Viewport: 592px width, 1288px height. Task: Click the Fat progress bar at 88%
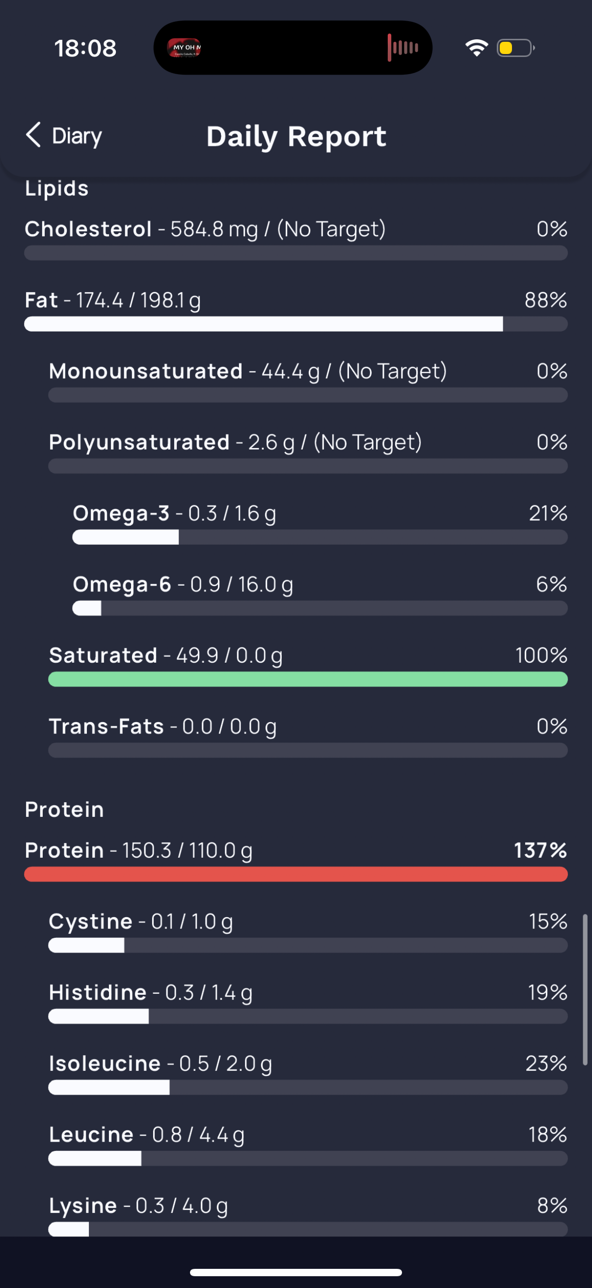(x=296, y=324)
